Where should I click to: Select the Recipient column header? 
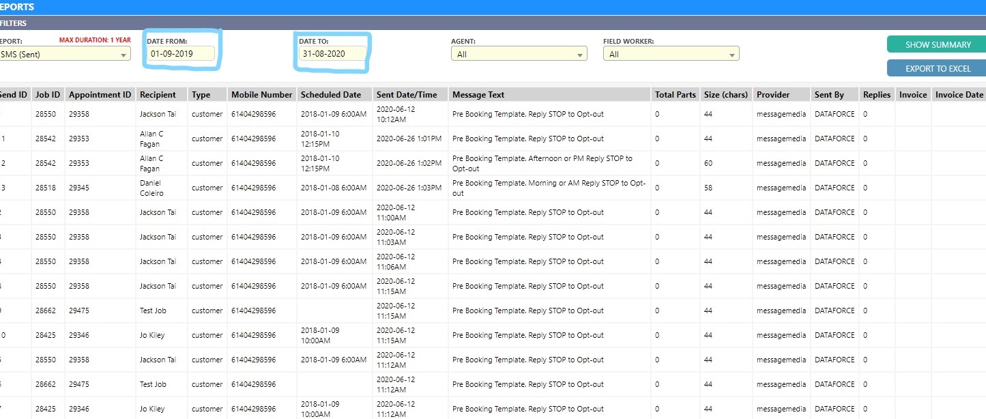(x=158, y=95)
